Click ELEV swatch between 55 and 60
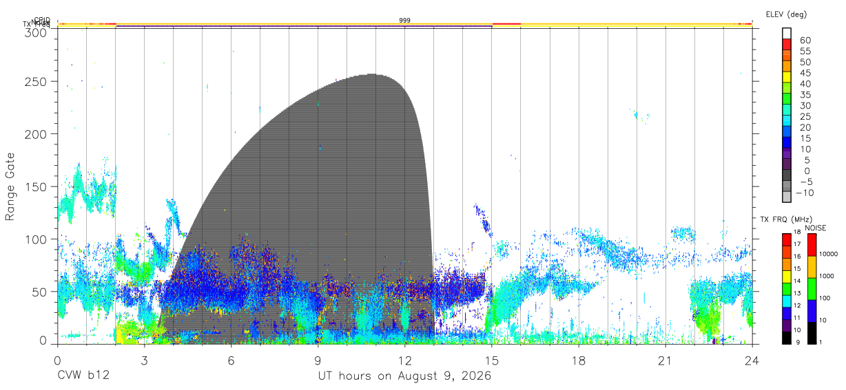The height and width of the screenshot is (390, 846). pyautogui.click(x=787, y=44)
